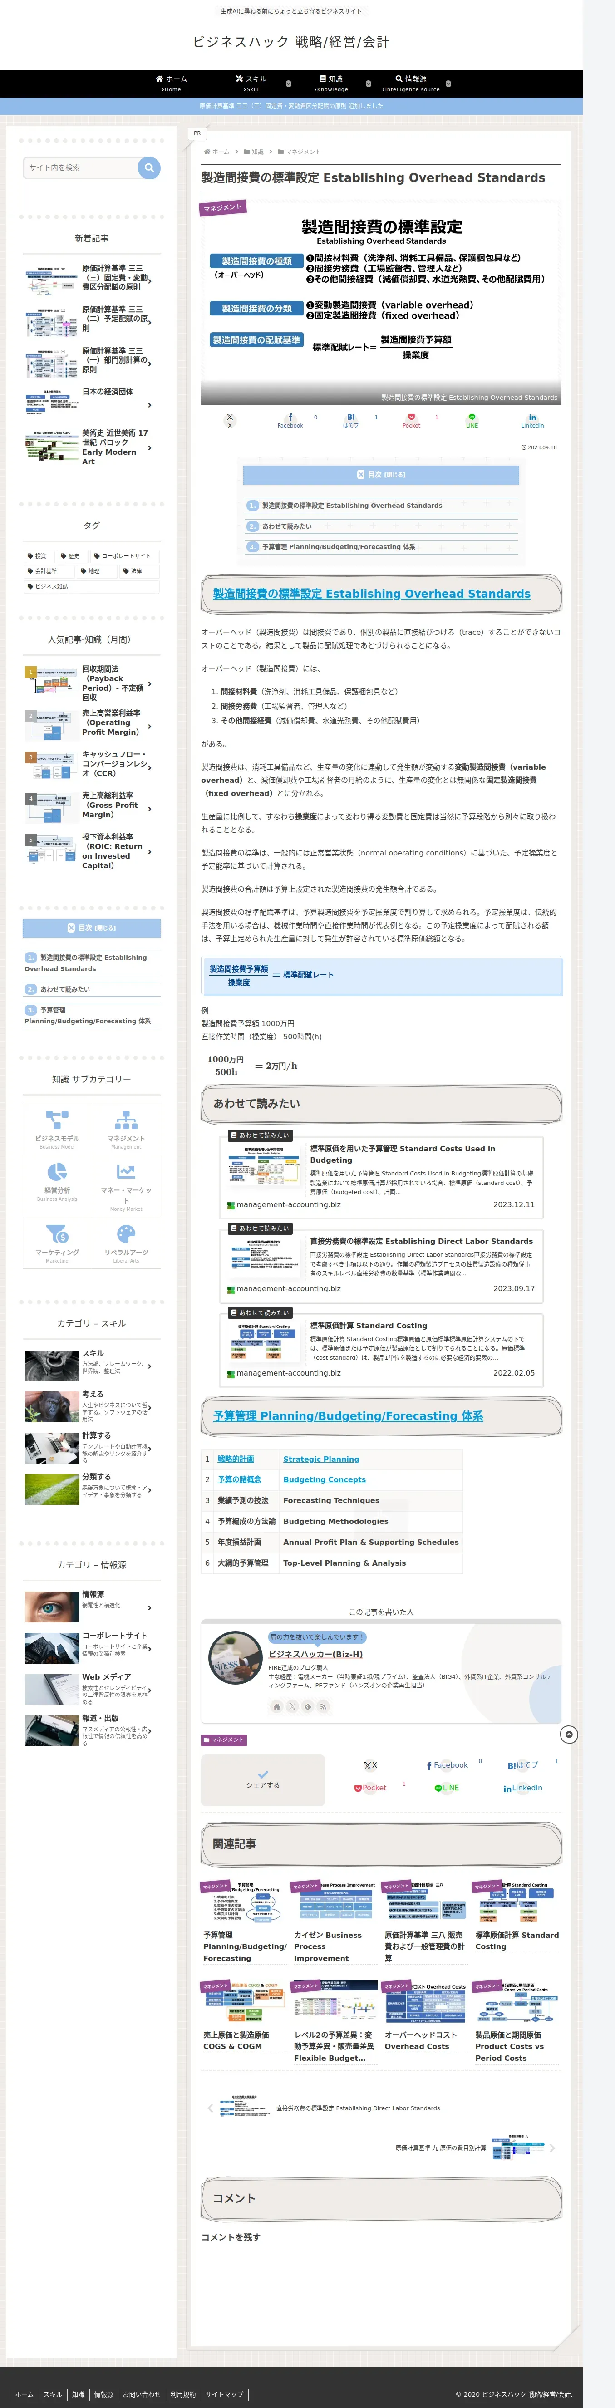Click the 原価計算基準 announcement notice bar
615x2408 pixels.
(x=290, y=106)
